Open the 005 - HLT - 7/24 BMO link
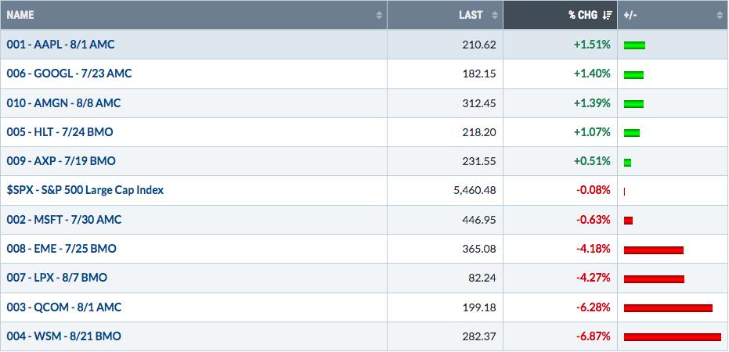 click(60, 132)
